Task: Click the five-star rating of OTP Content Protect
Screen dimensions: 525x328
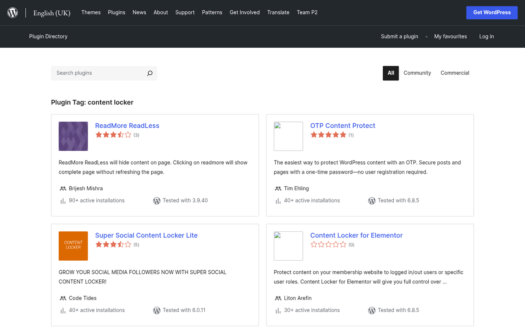Action: 328,135
